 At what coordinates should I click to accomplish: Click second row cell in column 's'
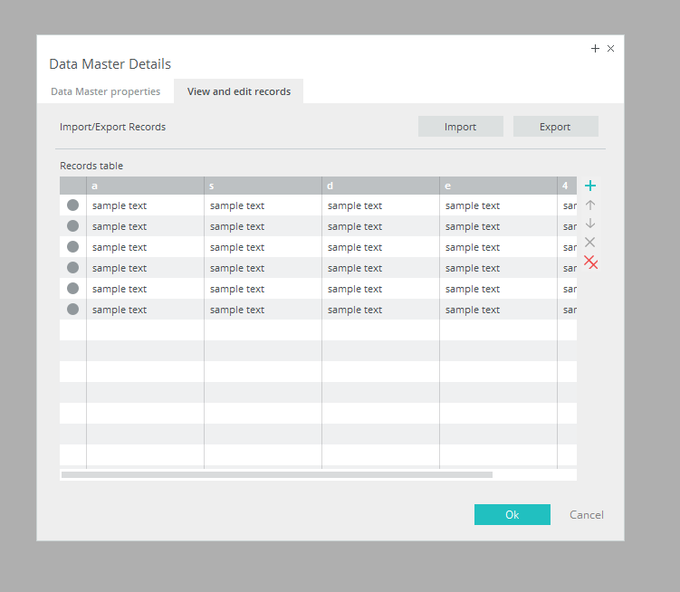pyautogui.click(x=262, y=226)
